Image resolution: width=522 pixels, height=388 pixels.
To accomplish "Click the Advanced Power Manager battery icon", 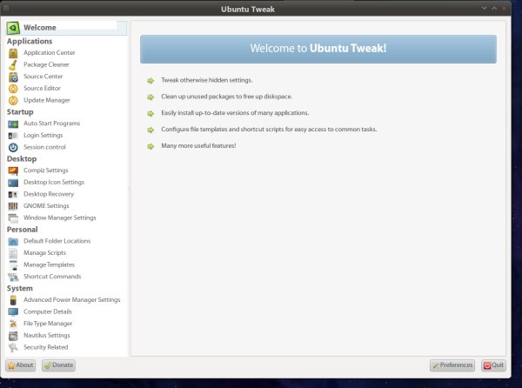I will [13, 300].
